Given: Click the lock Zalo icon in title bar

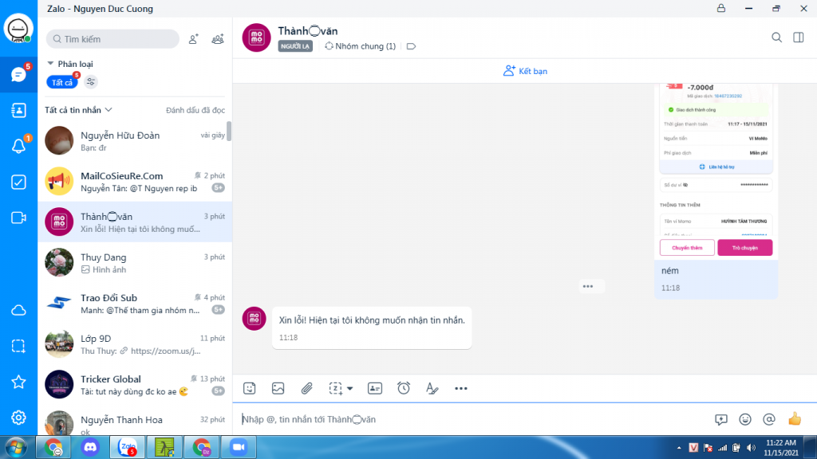Looking at the screenshot, I should point(721,8).
